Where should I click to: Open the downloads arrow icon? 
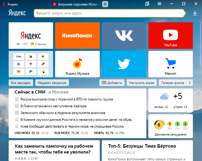pyautogui.click(x=195, y=13)
